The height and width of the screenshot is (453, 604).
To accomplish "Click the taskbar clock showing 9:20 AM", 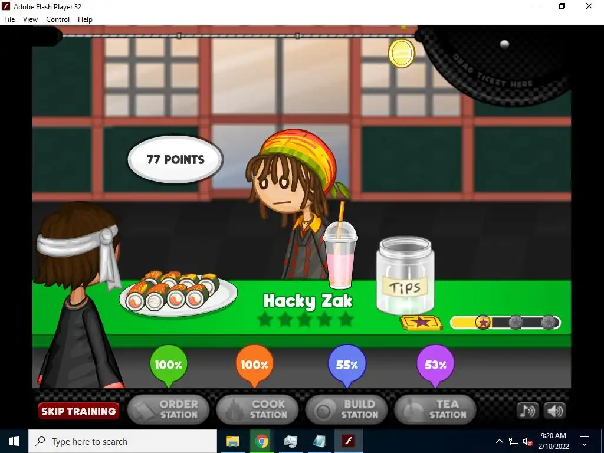I will (x=553, y=441).
